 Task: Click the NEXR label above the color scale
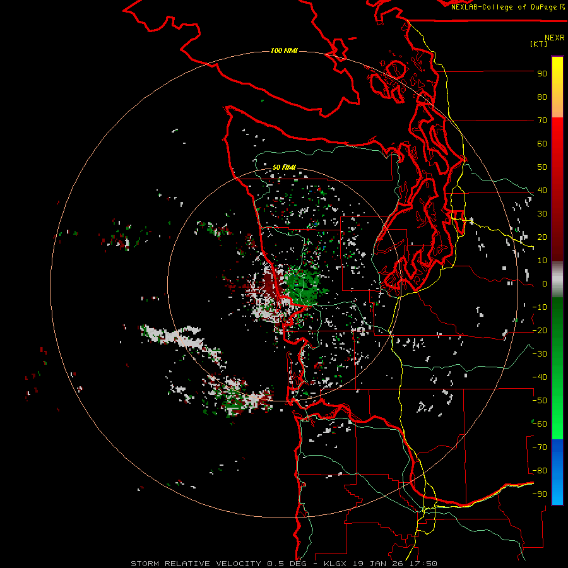pyautogui.click(x=555, y=38)
